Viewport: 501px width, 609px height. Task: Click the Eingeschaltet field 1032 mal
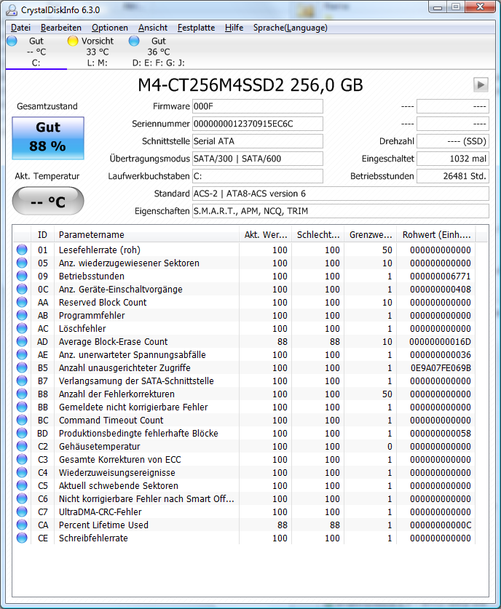(x=453, y=159)
